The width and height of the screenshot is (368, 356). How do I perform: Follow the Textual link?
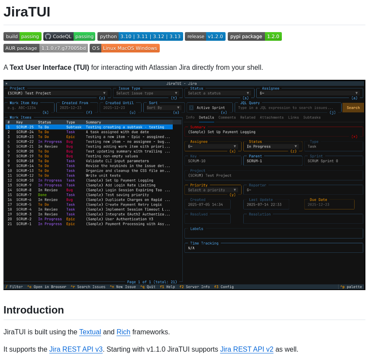(x=90, y=332)
